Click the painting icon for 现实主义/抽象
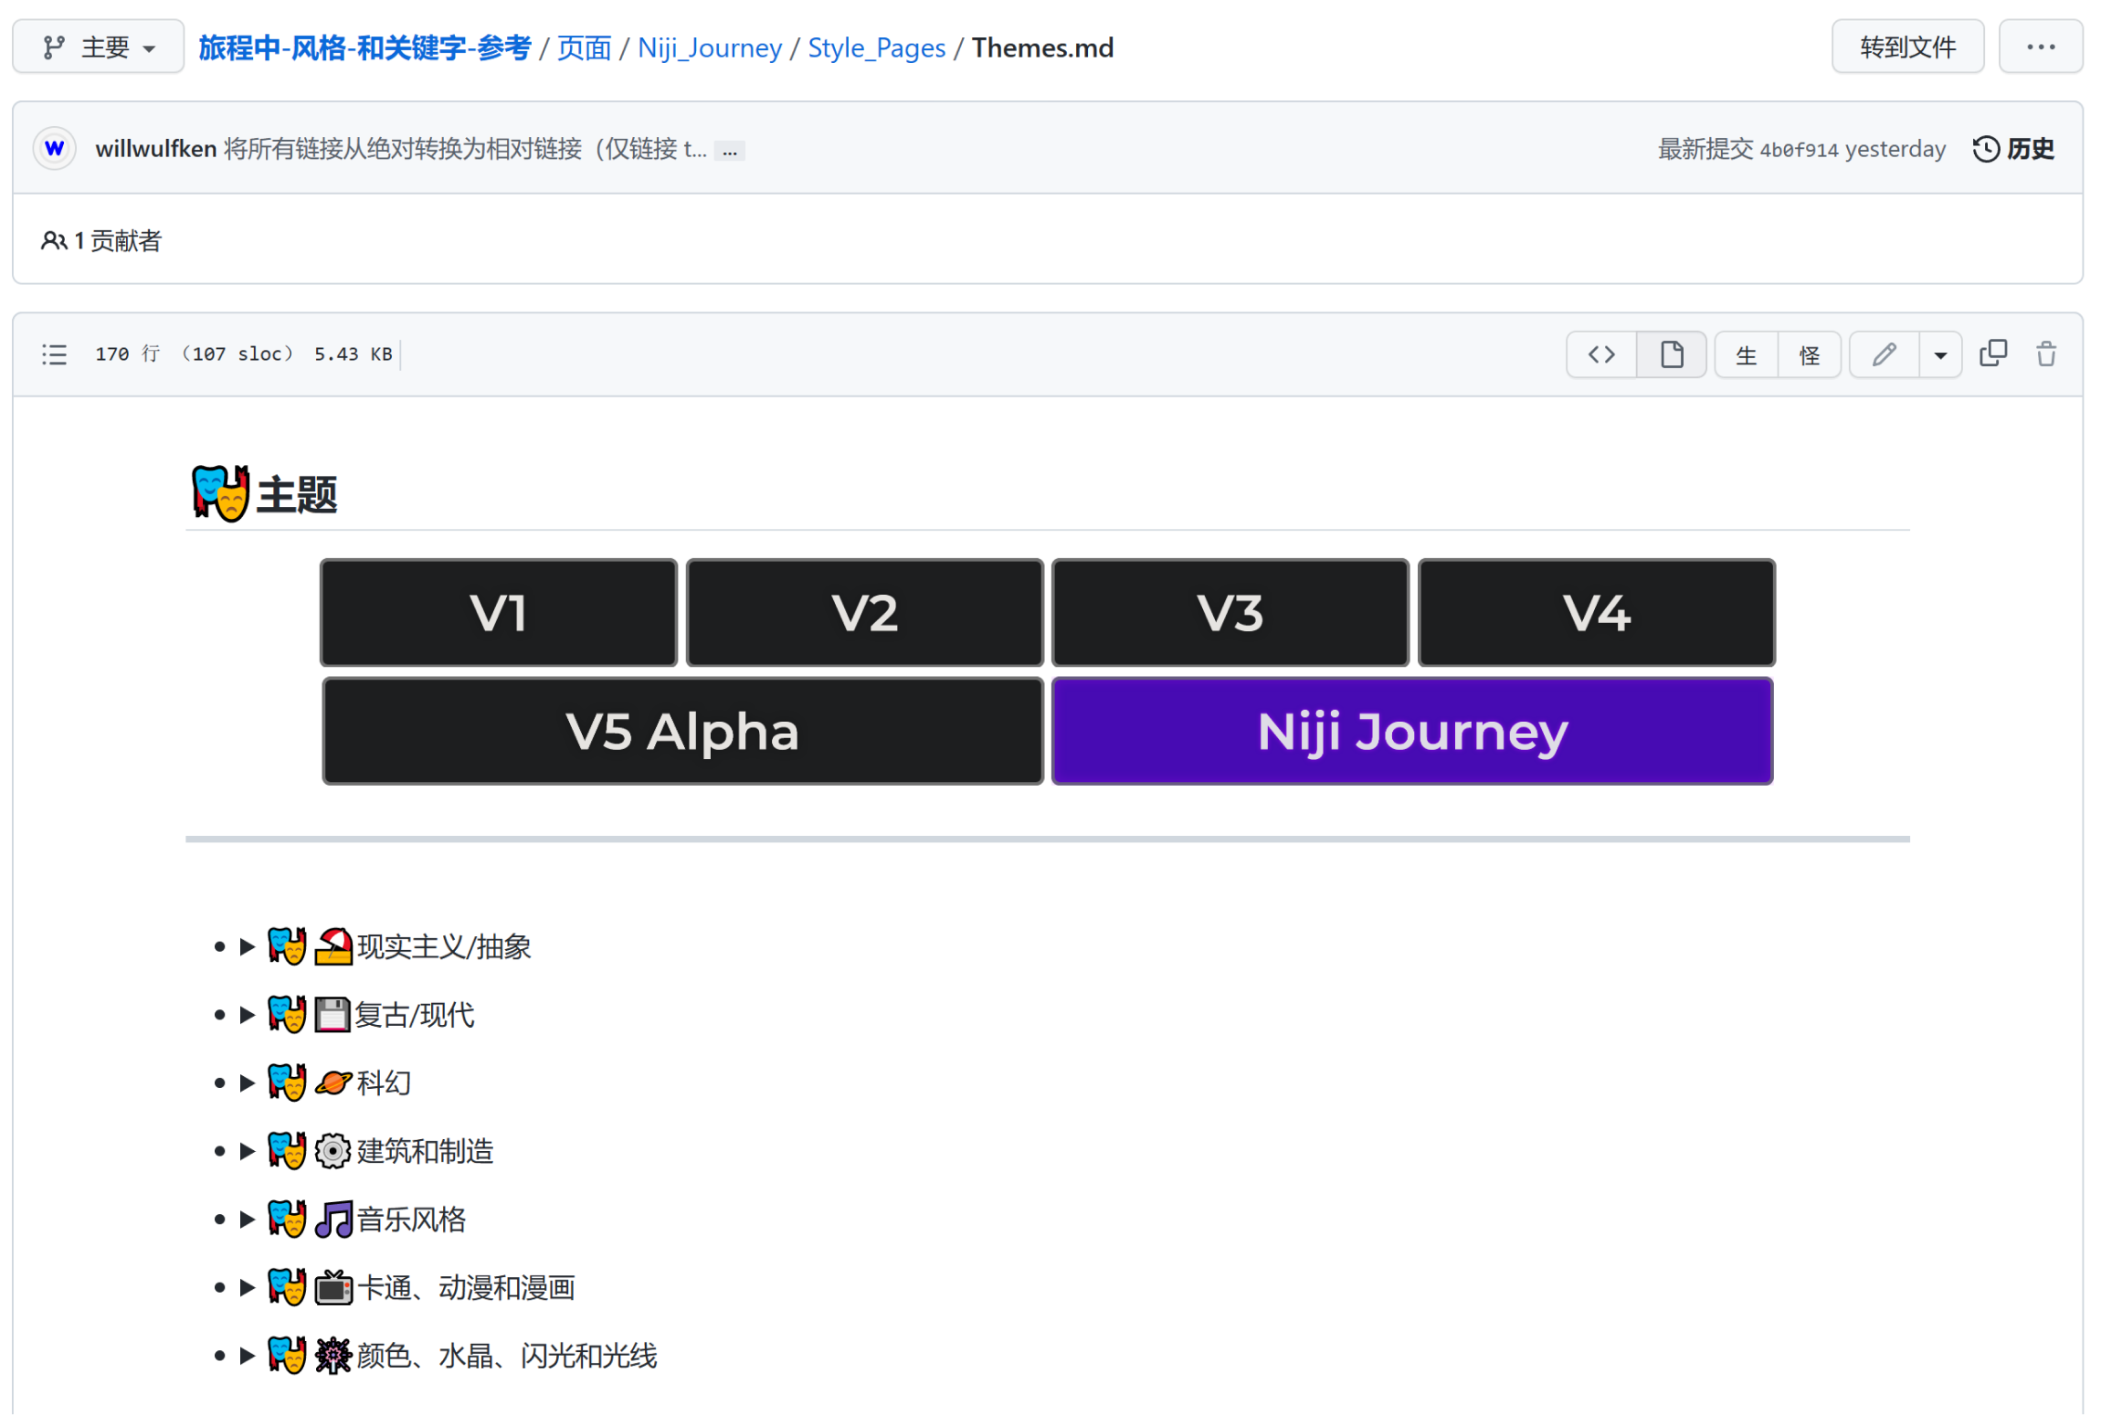2101x1415 pixels. 333,946
